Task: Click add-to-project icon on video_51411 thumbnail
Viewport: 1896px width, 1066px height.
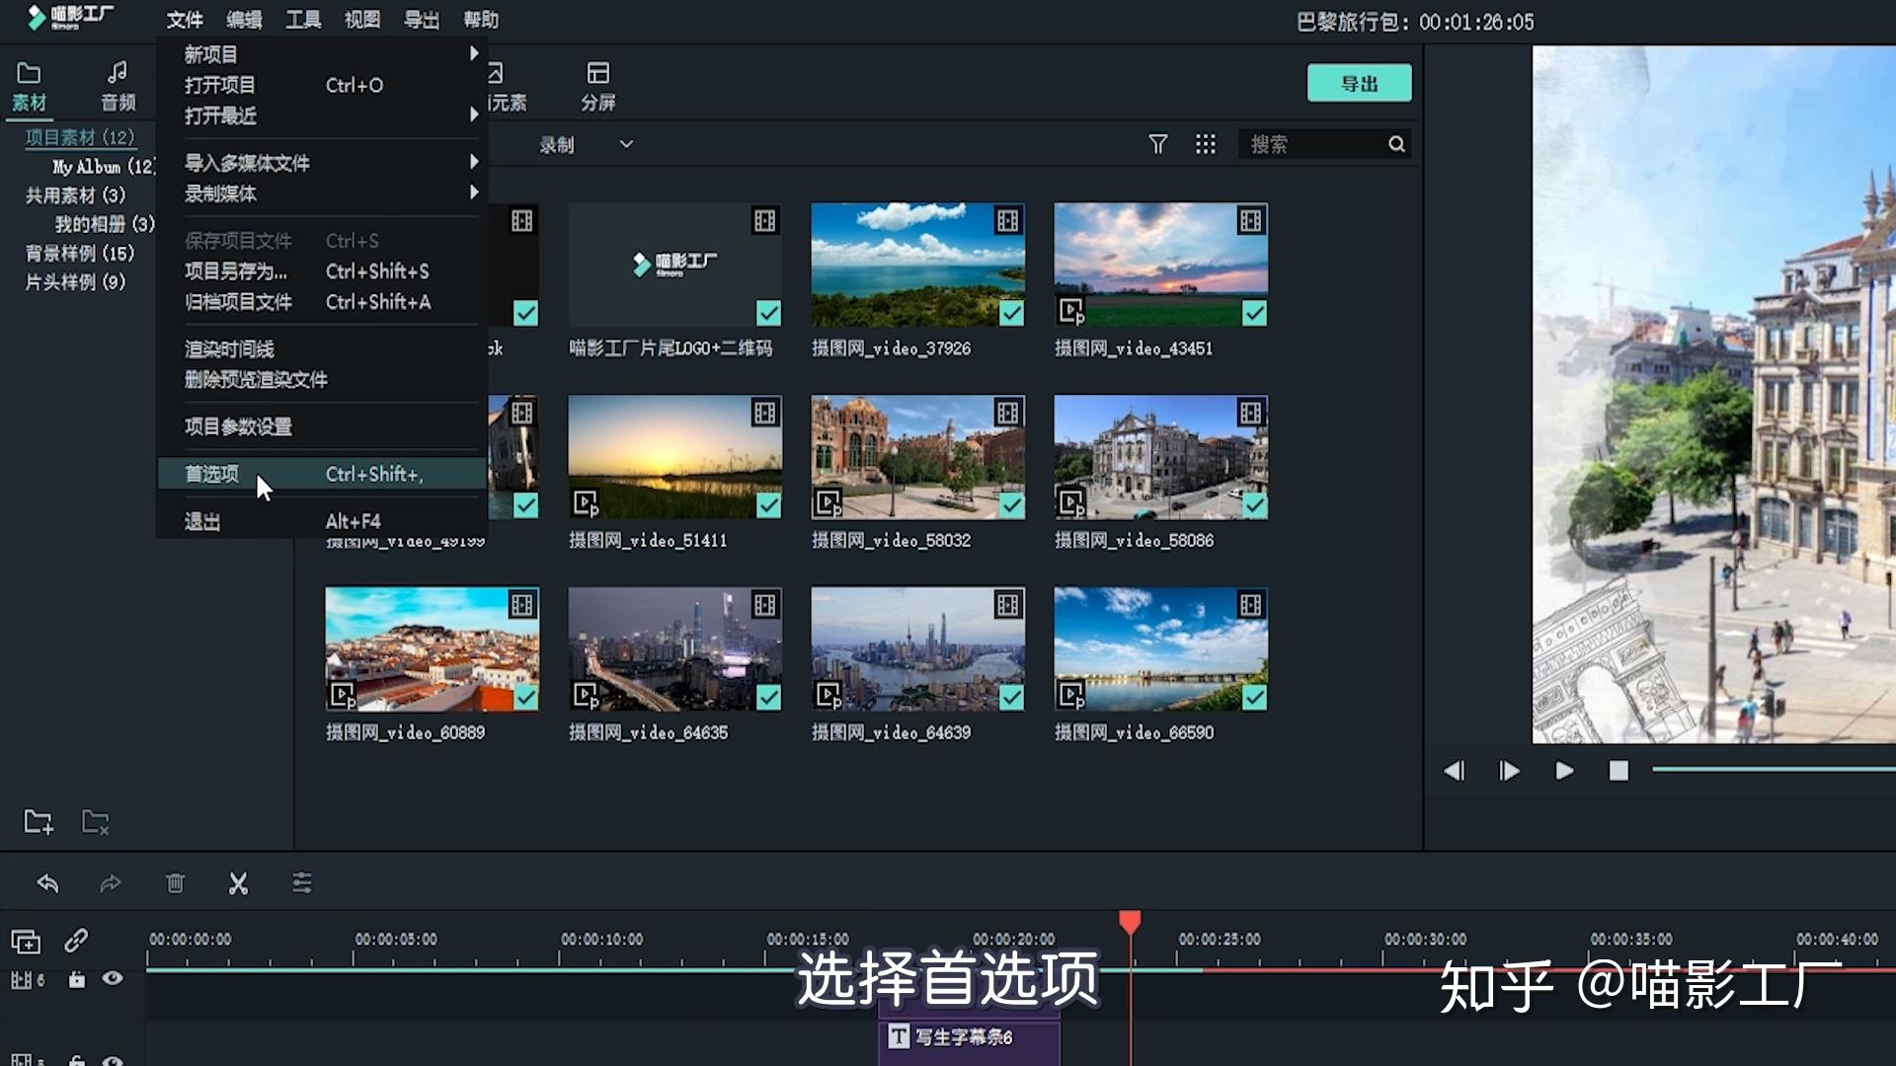Action: click(586, 504)
